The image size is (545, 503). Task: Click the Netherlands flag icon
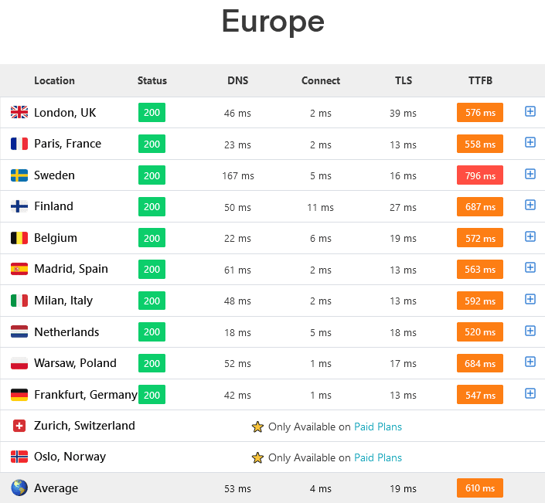(x=19, y=331)
